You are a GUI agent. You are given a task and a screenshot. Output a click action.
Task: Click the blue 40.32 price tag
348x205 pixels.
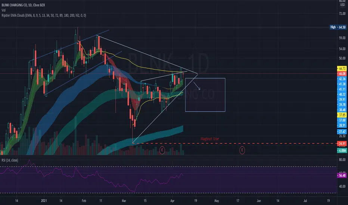click(342, 94)
